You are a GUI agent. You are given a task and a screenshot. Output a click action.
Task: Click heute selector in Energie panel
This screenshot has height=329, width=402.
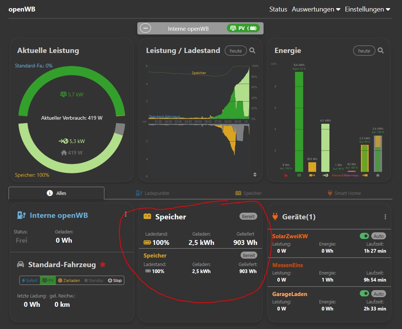[364, 51]
